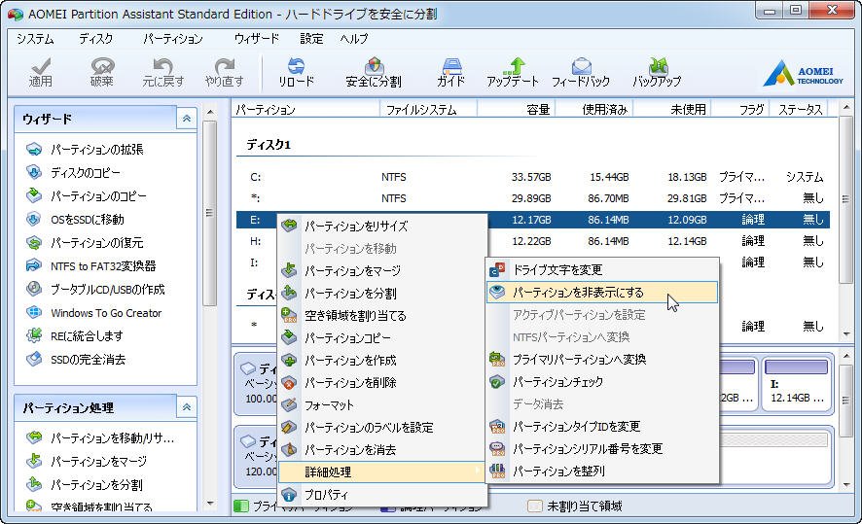
Task: Open the パーティション menu
Action: (173, 39)
